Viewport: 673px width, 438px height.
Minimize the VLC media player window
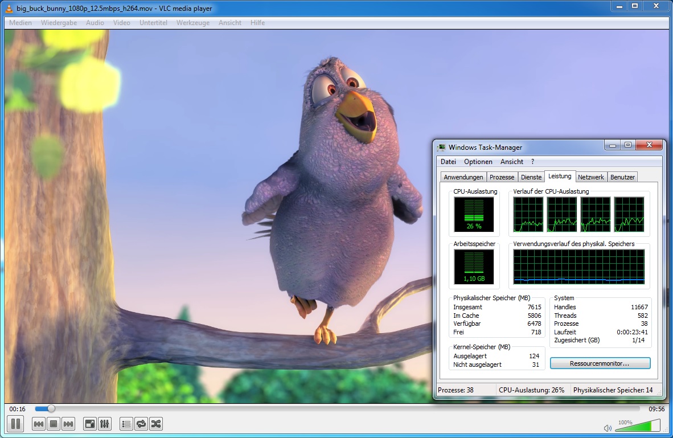pyautogui.click(x=619, y=6)
